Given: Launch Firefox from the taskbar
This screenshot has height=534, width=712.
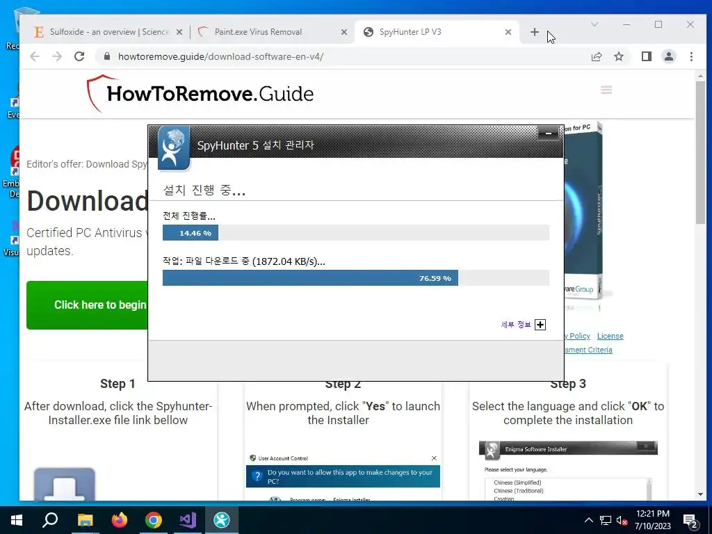Looking at the screenshot, I should point(120,520).
